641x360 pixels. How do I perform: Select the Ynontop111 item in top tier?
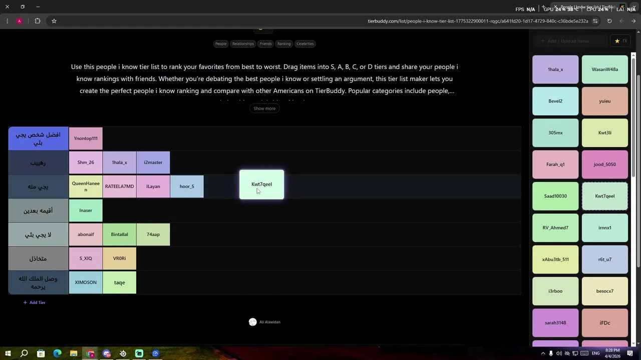[86, 138]
